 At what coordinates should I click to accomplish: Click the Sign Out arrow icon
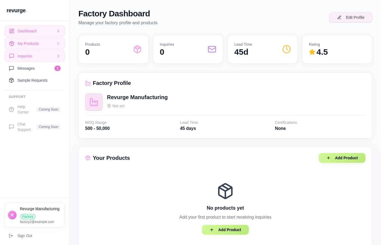(x=11, y=236)
